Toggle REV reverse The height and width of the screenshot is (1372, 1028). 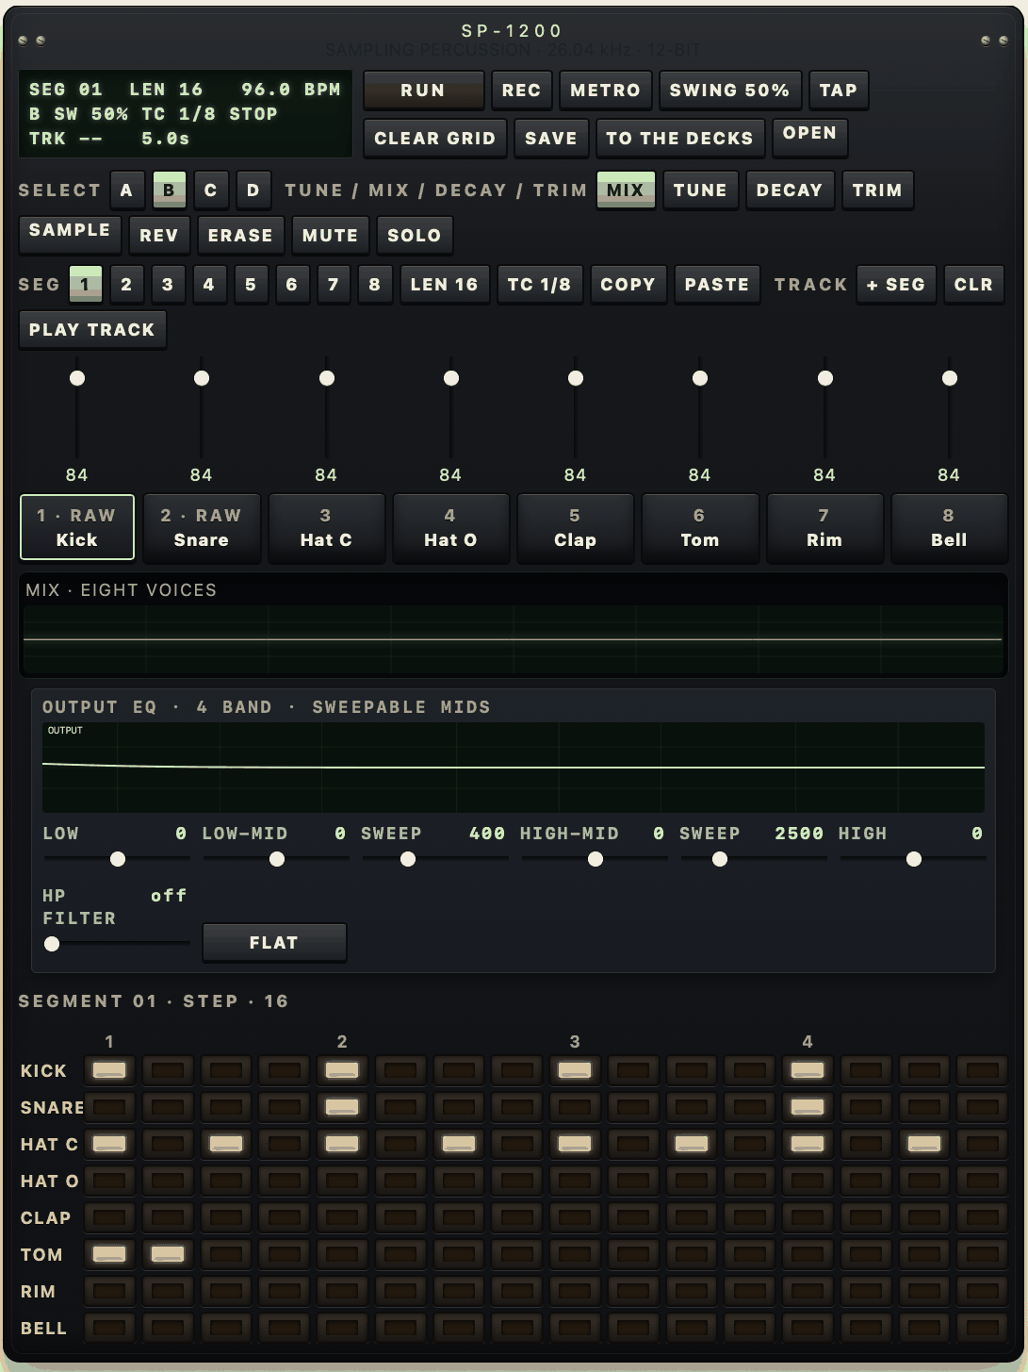(159, 236)
